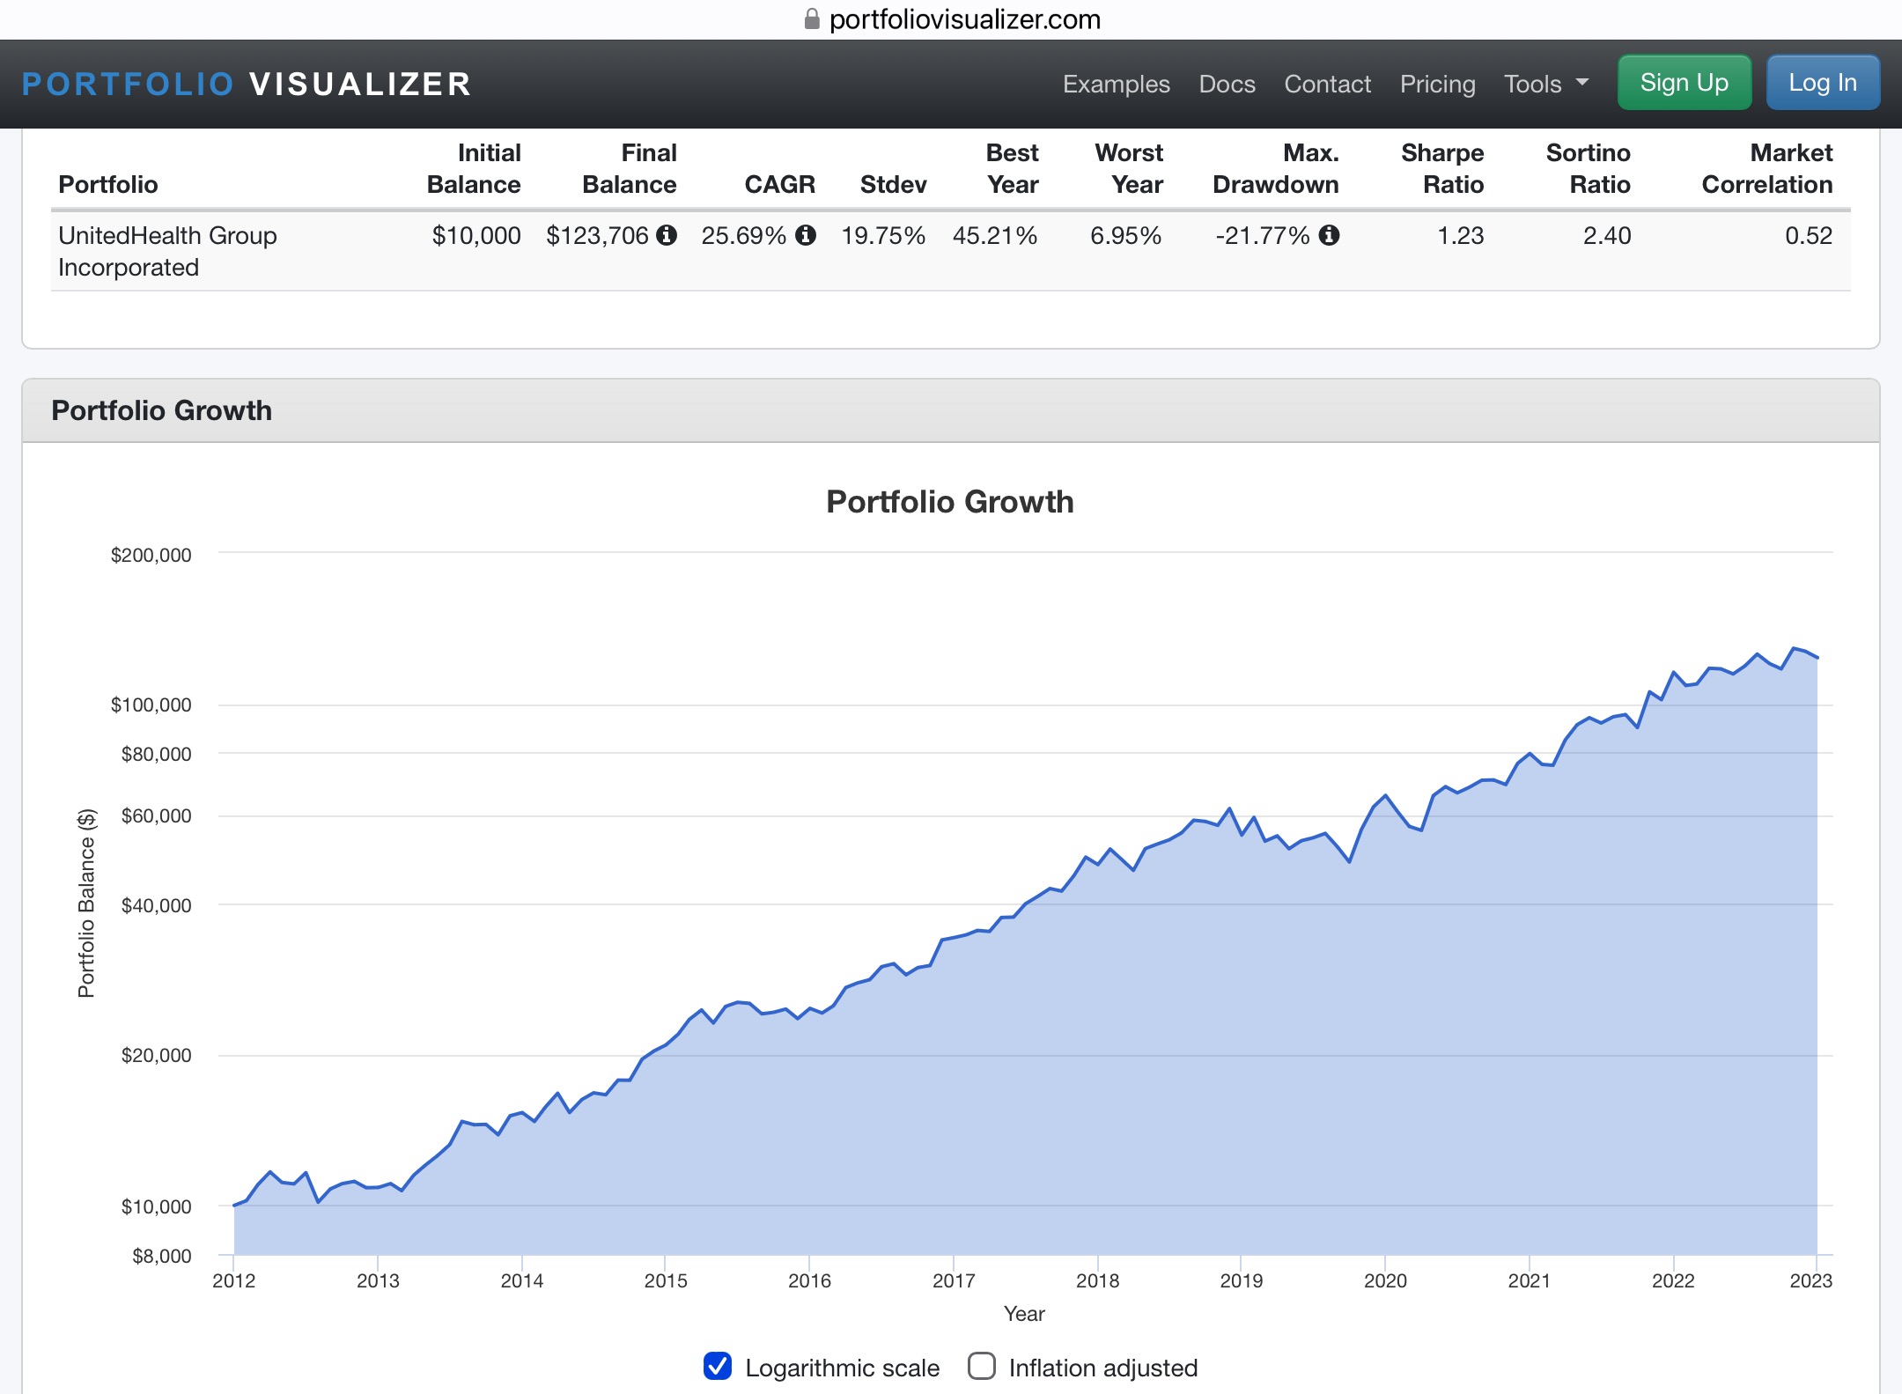Click the Logarithmic scale label text
Viewport: 1902px width, 1394px height.
pyautogui.click(x=842, y=1368)
